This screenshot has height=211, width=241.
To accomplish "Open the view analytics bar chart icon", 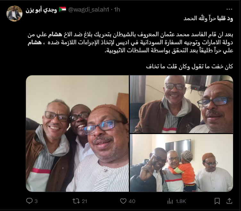I will click(x=170, y=201).
